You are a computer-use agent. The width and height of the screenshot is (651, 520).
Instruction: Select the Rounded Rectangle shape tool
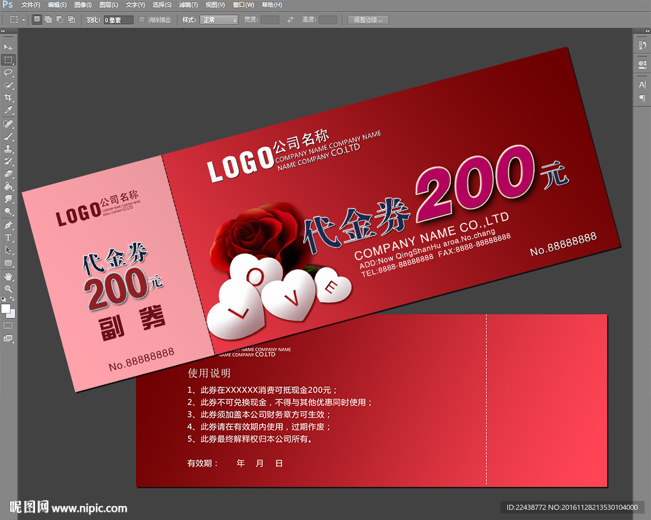[8, 263]
